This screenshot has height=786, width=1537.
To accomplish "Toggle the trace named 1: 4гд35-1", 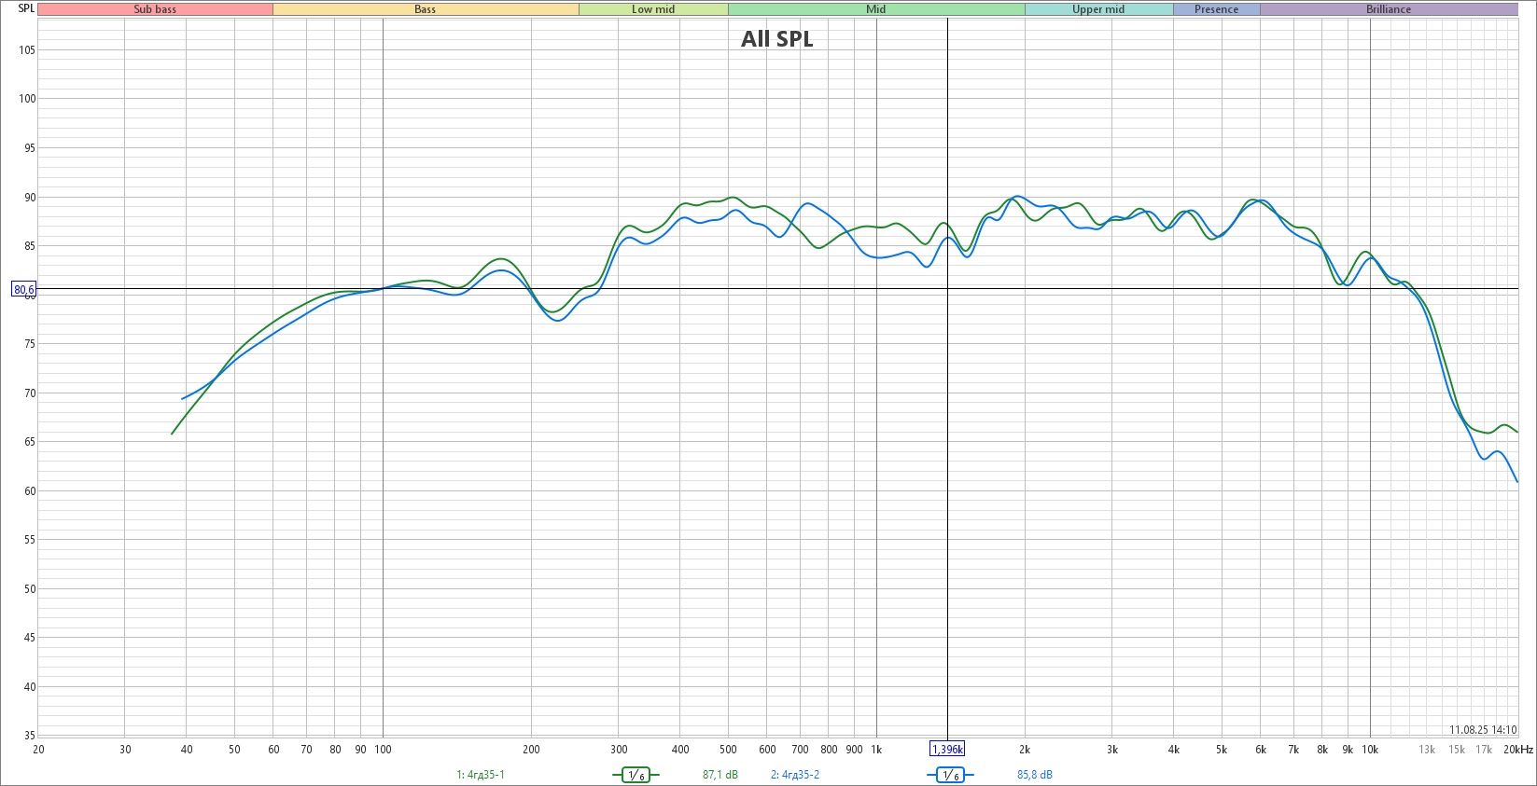I will [481, 775].
